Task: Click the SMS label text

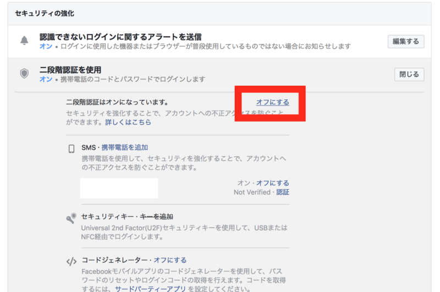Action: tap(89, 147)
